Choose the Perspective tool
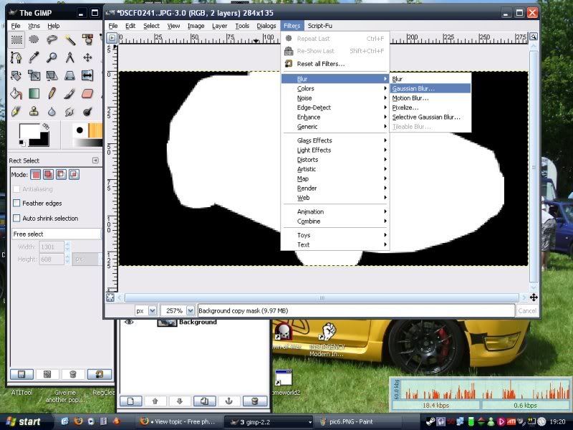Screen dimensions: 573x430 click(69, 75)
